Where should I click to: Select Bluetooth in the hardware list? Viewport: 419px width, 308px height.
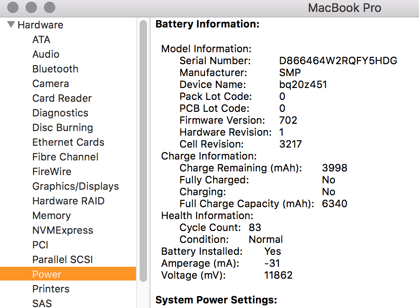(55, 69)
